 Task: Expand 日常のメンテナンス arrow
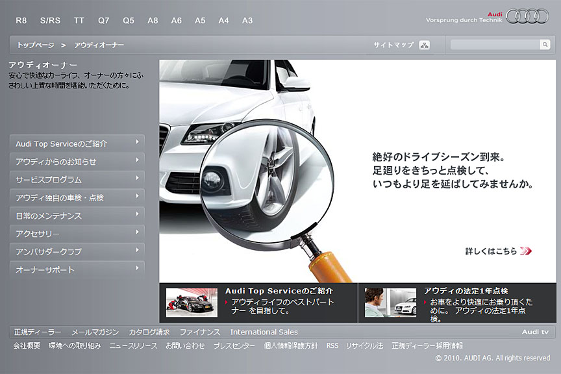coord(137,214)
